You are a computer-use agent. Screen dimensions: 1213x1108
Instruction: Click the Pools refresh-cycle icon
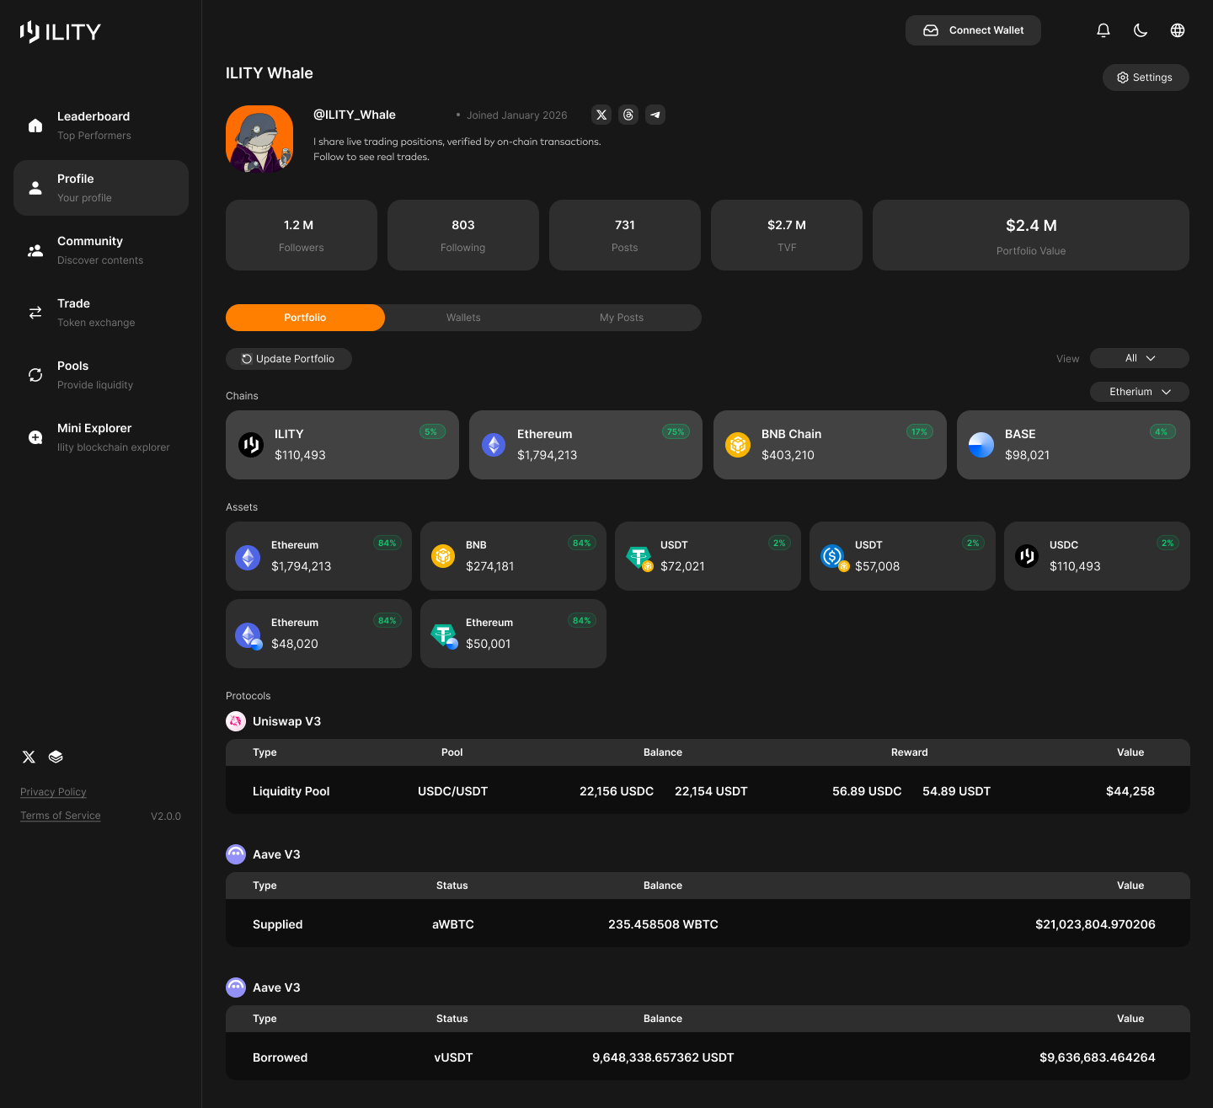click(35, 375)
